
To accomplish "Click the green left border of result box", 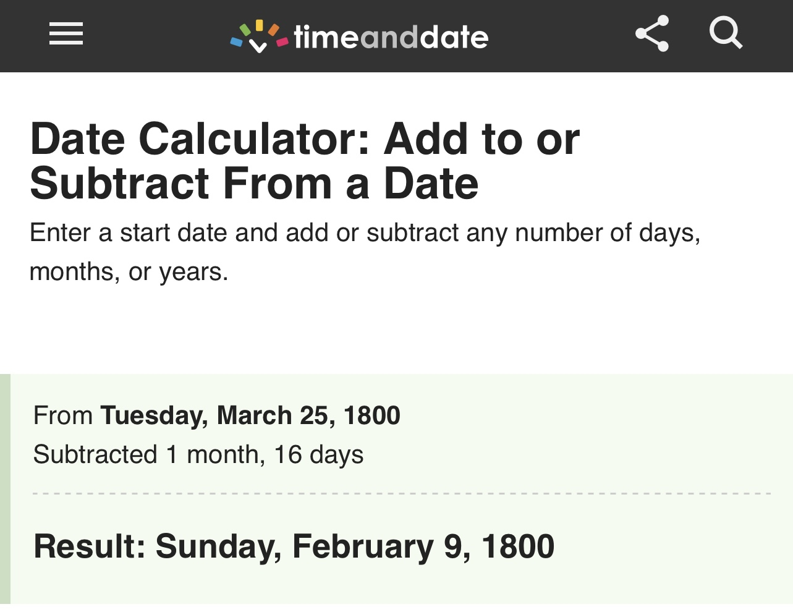I will tap(5, 488).
